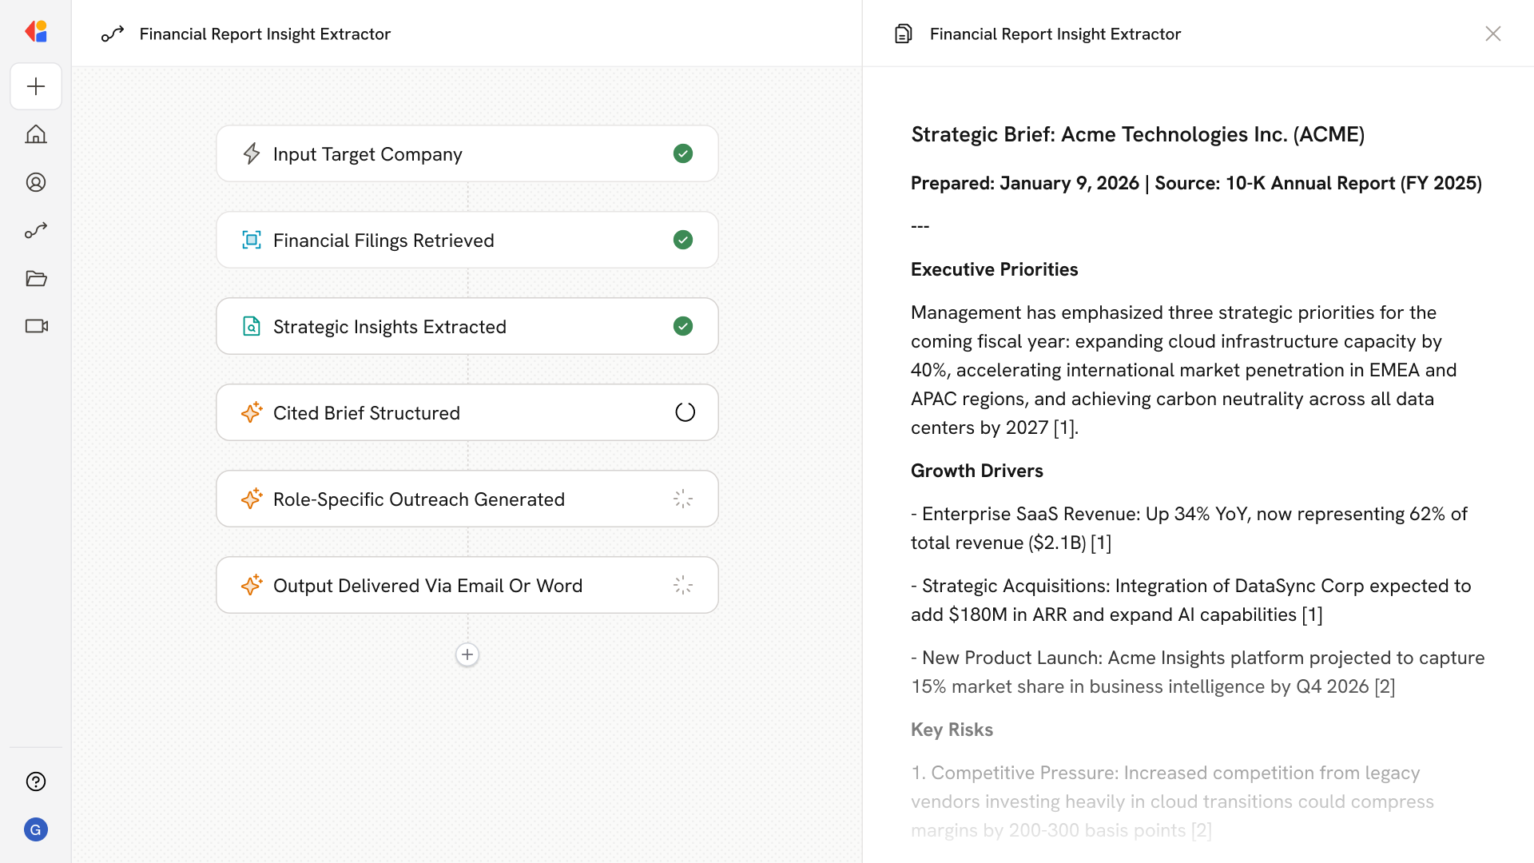Open the projects folder icon in the sidebar
The width and height of the screenshot is (1534, 863).
point(36,278)
